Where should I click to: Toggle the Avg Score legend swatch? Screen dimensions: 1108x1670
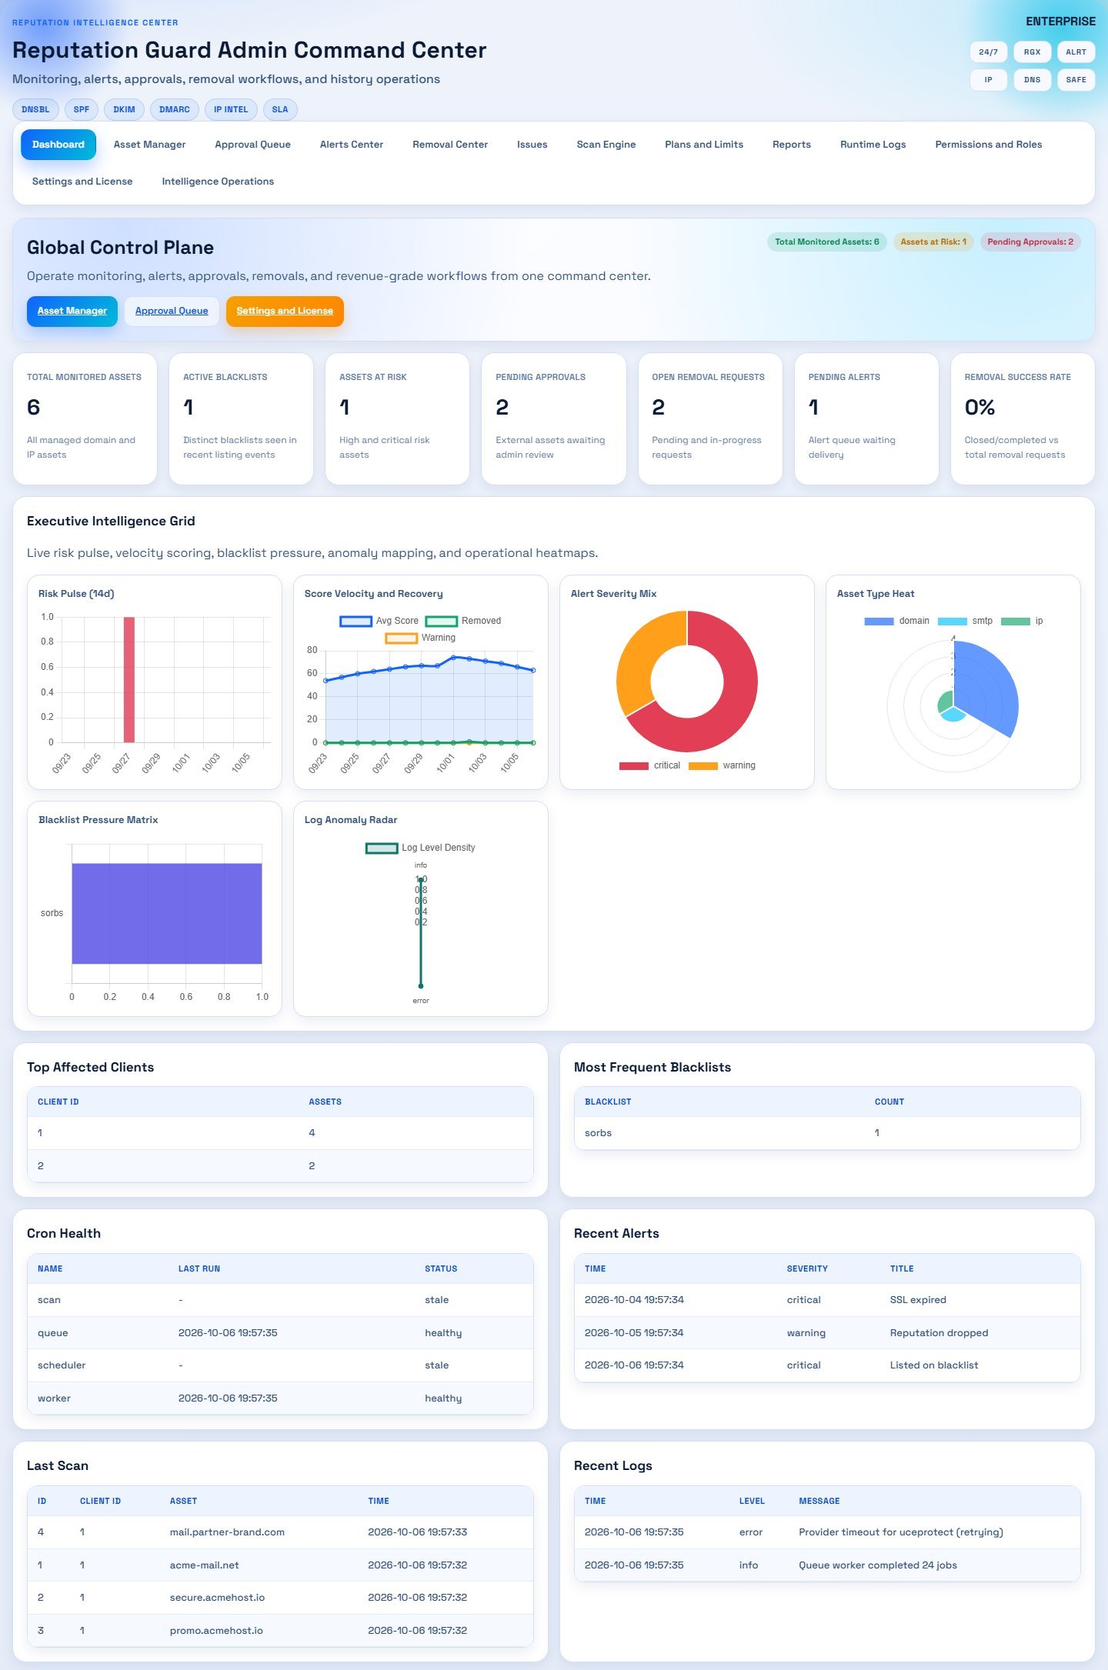click(355, 621)
